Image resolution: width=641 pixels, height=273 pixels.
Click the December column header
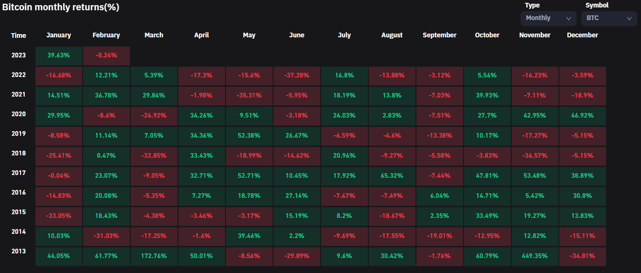click(582, 35)
